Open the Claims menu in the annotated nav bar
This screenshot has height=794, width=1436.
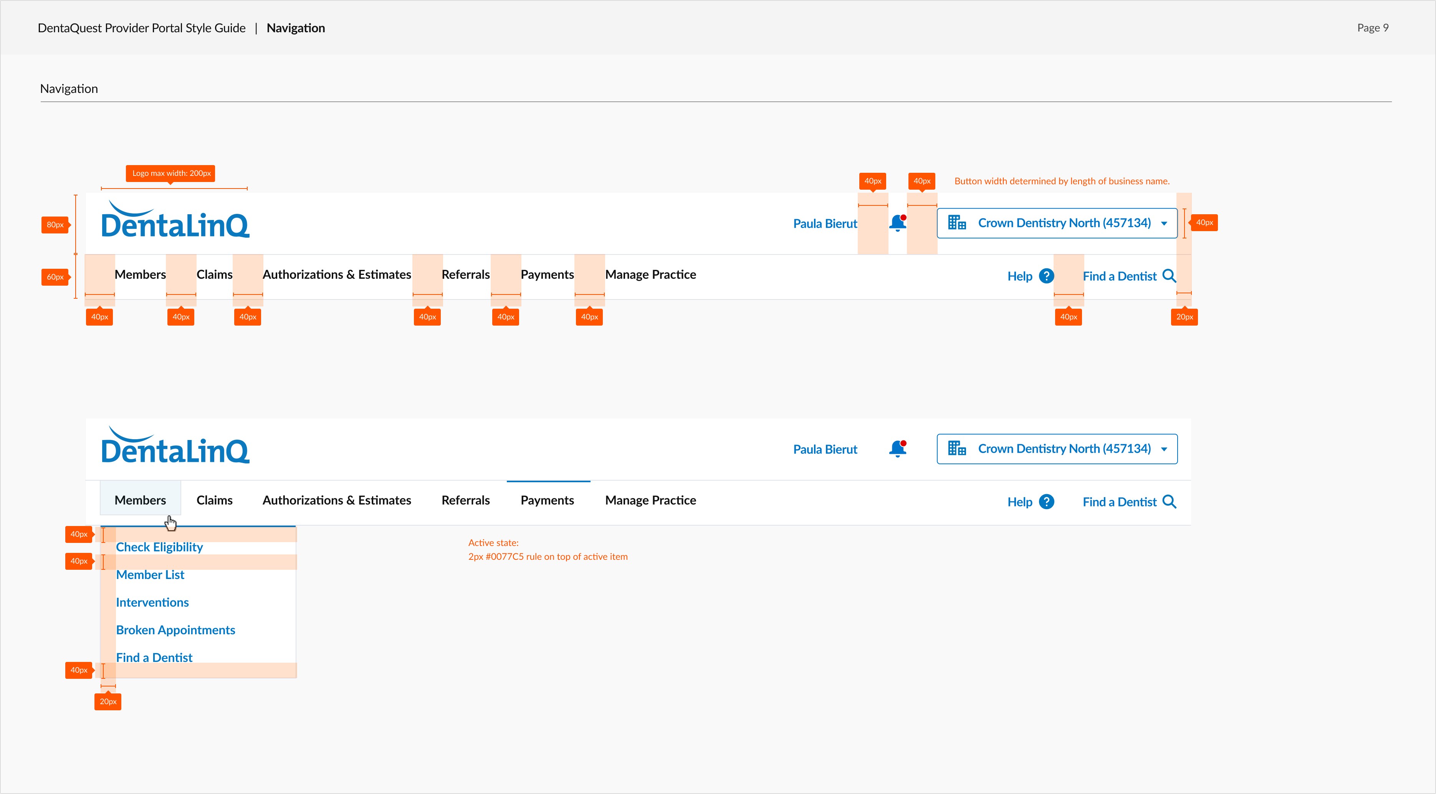215,275
